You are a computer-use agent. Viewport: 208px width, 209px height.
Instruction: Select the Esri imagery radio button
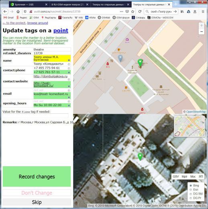pyautogui.click(x=191, y=190)
